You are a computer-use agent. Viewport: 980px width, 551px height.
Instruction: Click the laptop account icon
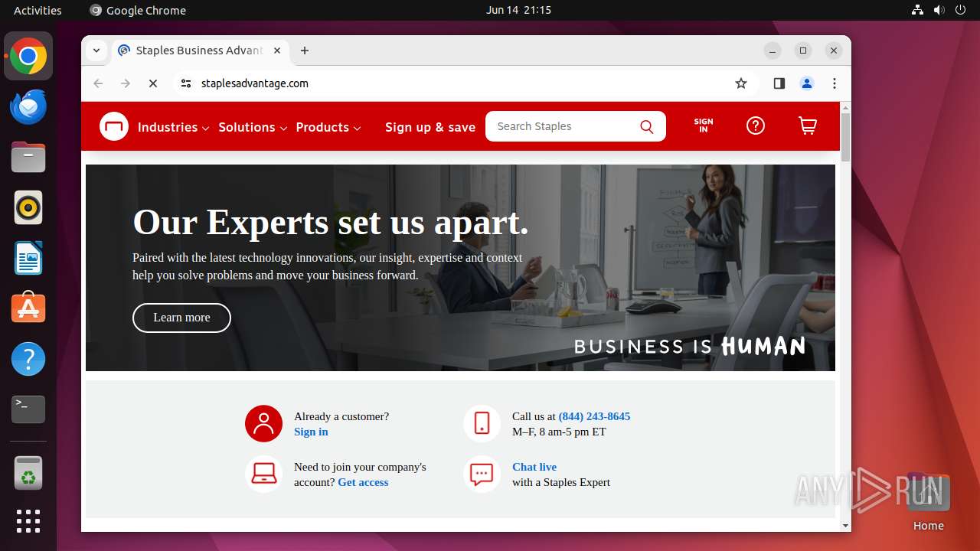264,474
